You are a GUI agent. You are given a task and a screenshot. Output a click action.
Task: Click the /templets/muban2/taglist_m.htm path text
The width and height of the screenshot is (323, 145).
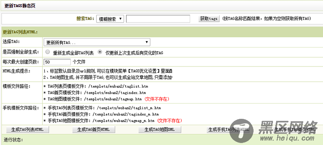128,108
